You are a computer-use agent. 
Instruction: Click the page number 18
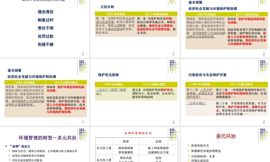(x=173, y=123)
